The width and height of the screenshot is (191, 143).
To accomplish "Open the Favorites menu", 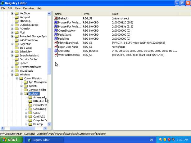I will click(29, 8).
